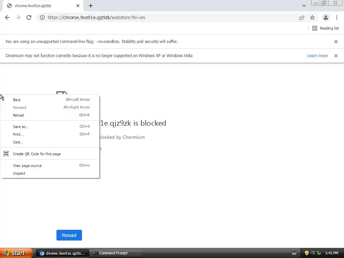Select the Chromium taskbar button
Screen dimensions: 344x258
click(62, 253)
